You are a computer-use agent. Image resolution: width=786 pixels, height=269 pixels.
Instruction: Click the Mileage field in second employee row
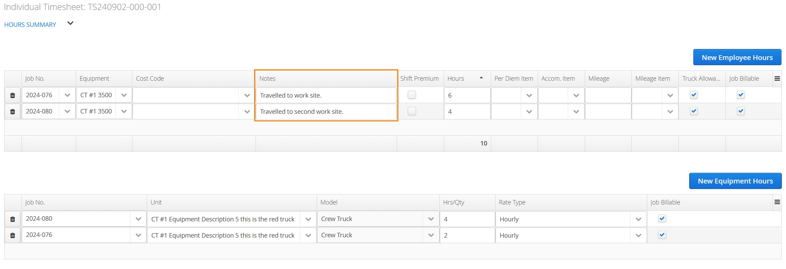coord(608,111)
